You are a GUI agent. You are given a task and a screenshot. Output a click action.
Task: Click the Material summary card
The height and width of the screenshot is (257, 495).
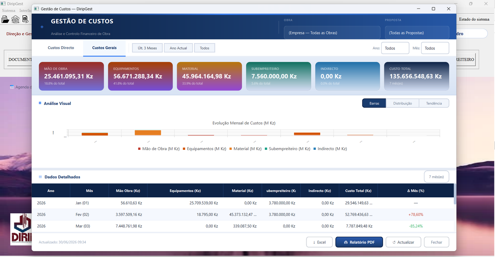point(209,76)
